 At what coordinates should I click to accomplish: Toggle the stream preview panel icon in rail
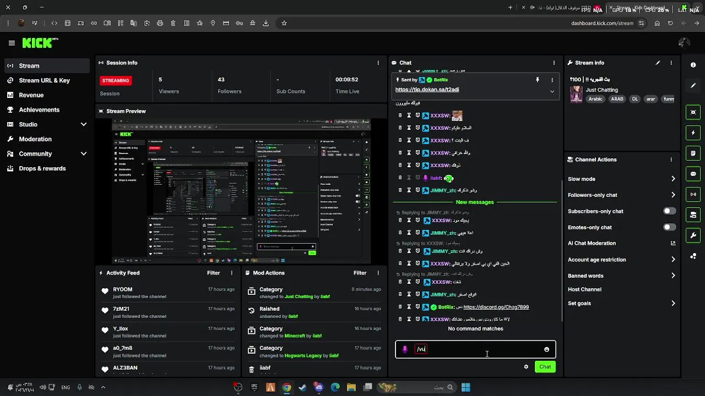[x=693, y=112]
